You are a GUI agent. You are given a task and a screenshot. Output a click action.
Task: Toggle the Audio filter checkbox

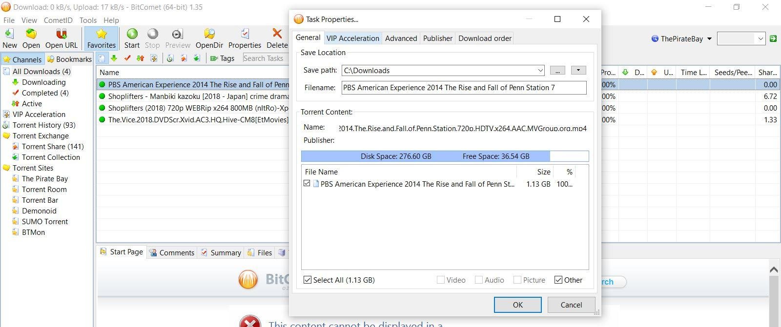click(x=478, y=280)
